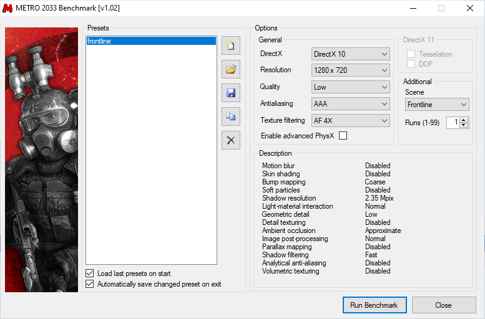This screenshot has width=485, height=319.
Task: Uncheck Load last presets on start
Action: coord(90,274)
